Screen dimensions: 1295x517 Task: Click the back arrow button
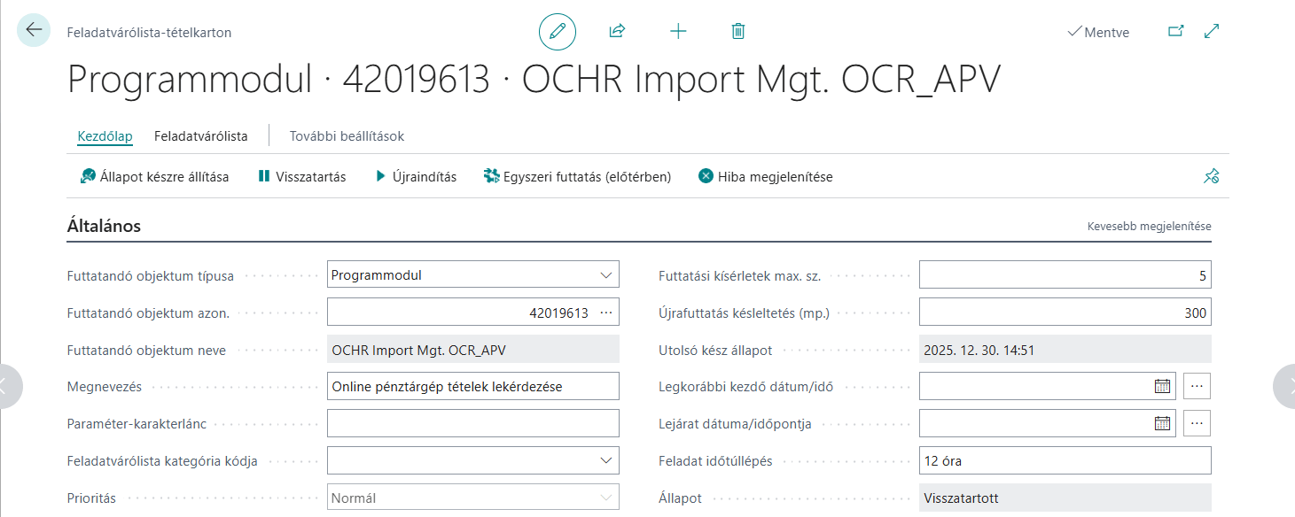tap(34, 30)
